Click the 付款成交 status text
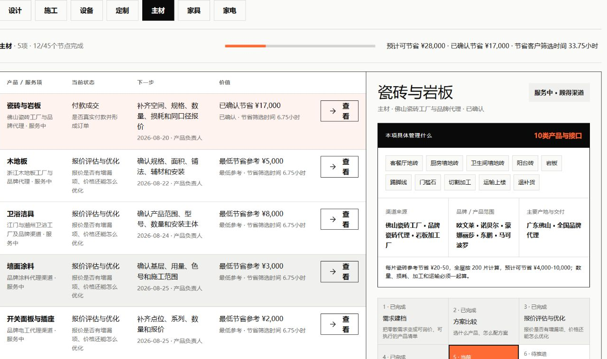The image size is (607, 359). 85,106
